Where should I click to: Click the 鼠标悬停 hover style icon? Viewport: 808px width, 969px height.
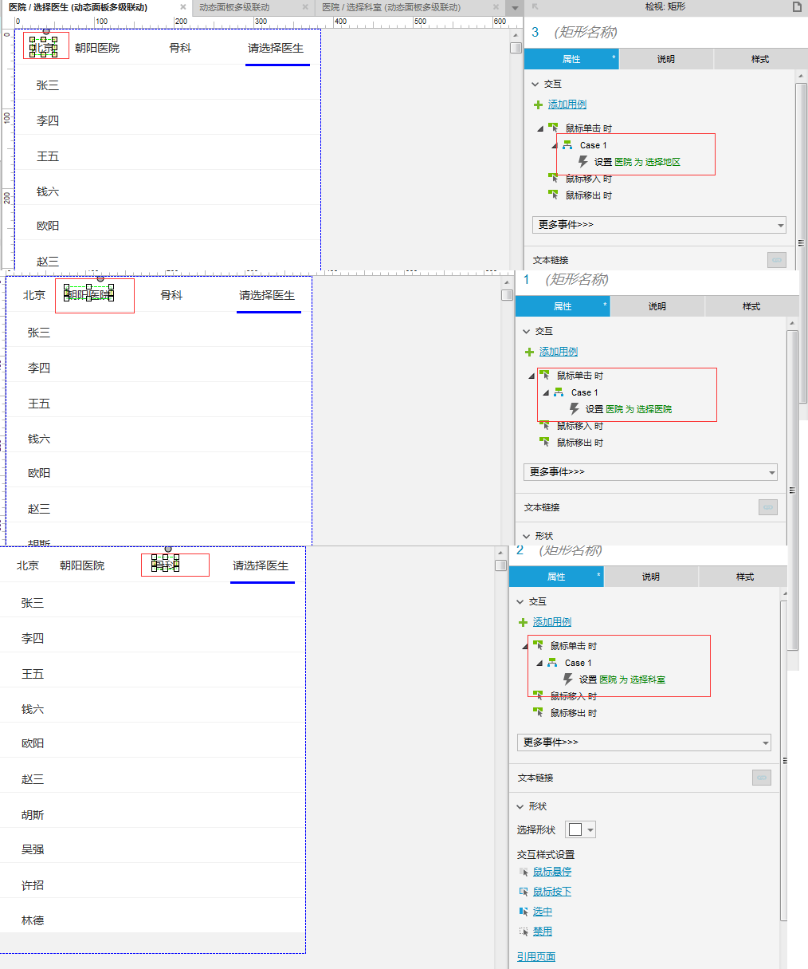(524, 872)
